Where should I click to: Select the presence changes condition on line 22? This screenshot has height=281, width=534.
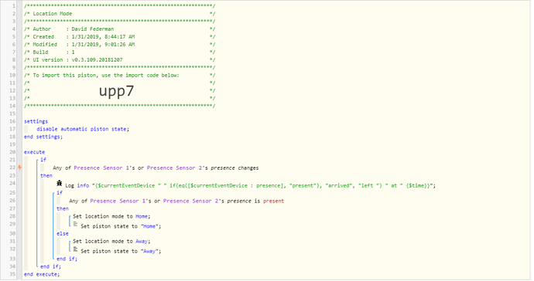pos(156,168)
